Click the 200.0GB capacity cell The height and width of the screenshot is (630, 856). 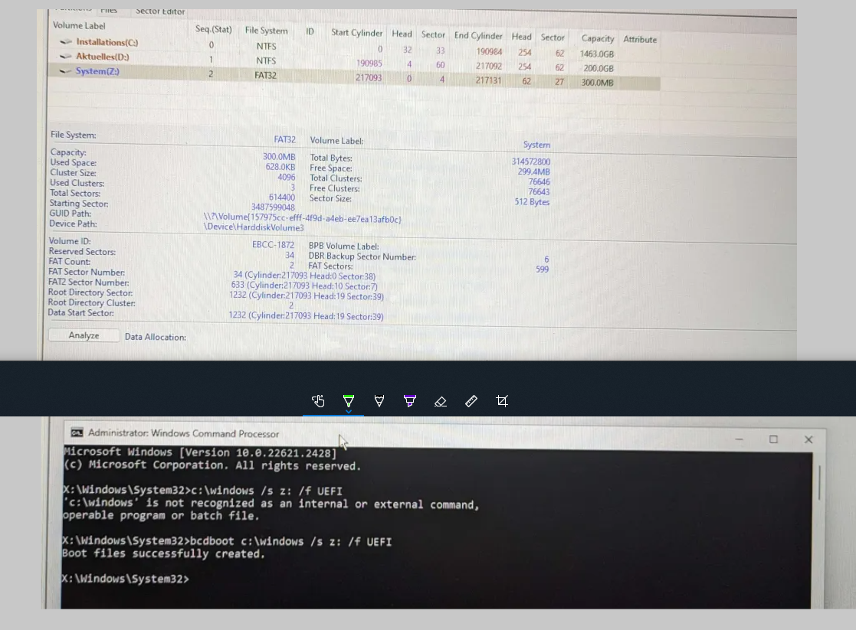pos(599,68)
